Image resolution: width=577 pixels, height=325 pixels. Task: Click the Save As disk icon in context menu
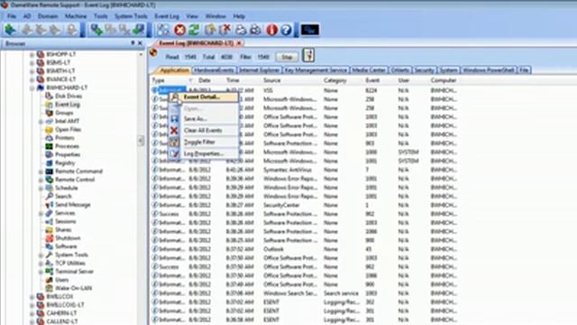[174, 119]
